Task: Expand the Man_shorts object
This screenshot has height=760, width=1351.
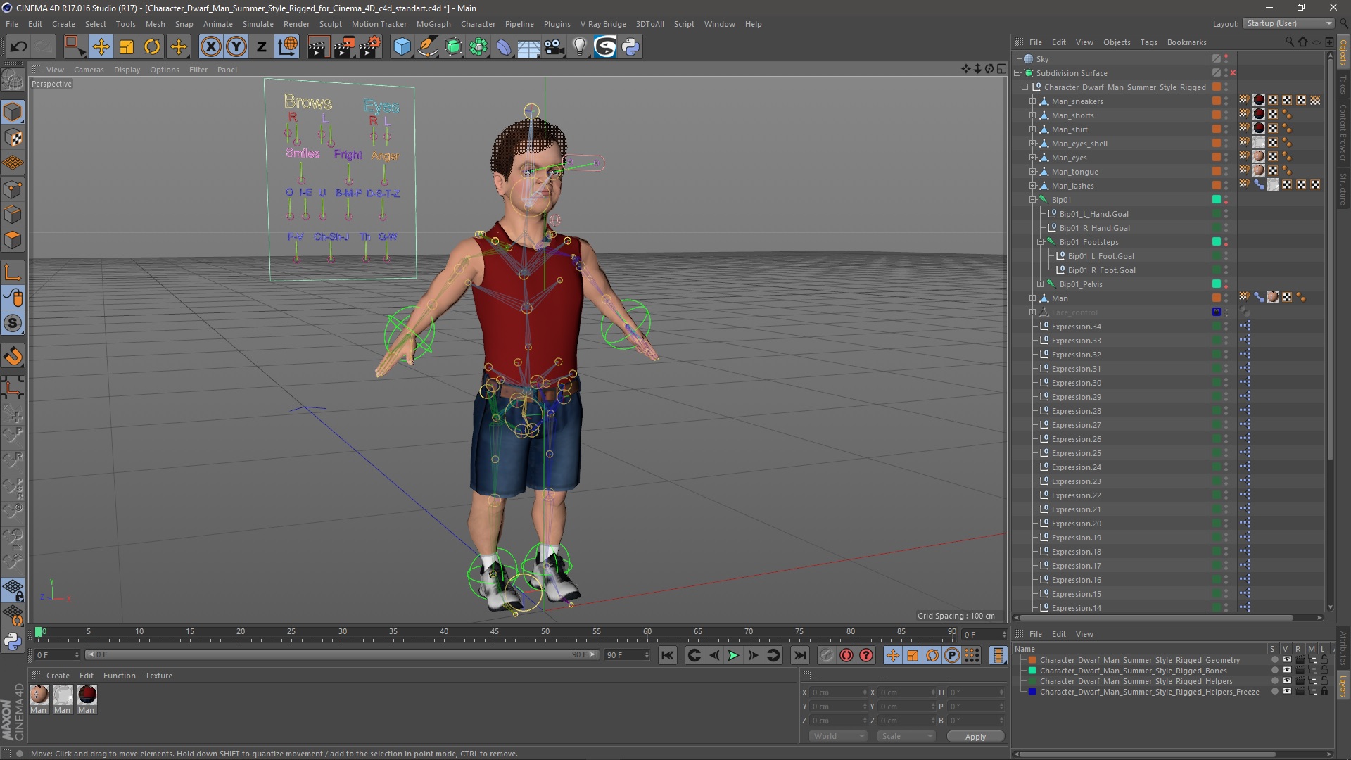Action: [x=1033, y=115]
